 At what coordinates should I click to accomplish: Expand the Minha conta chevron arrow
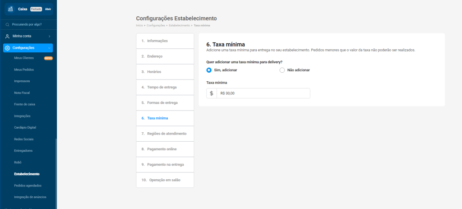pyautogui.click(x=49, y=36)
